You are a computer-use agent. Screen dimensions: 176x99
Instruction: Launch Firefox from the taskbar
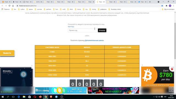[40, 97]
